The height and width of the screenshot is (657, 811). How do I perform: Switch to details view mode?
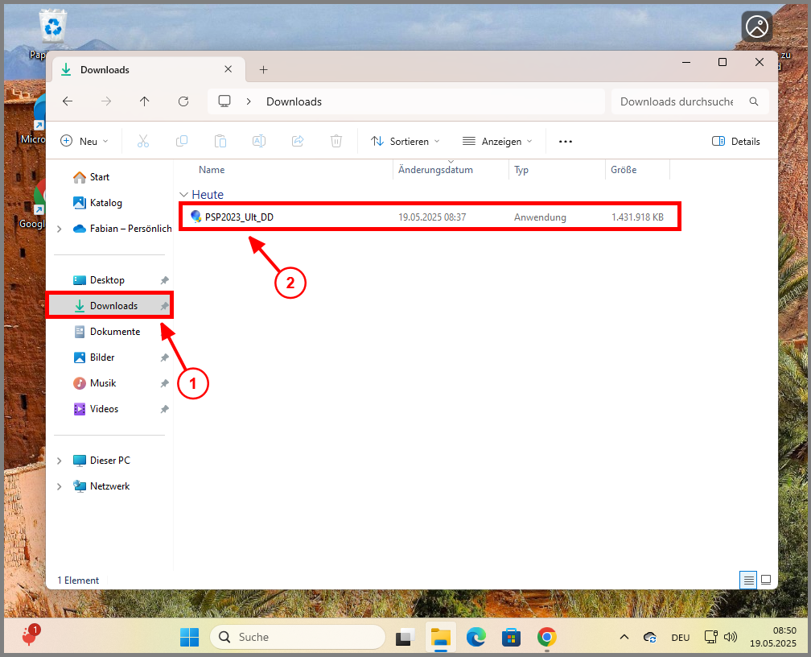coord(748,580)
